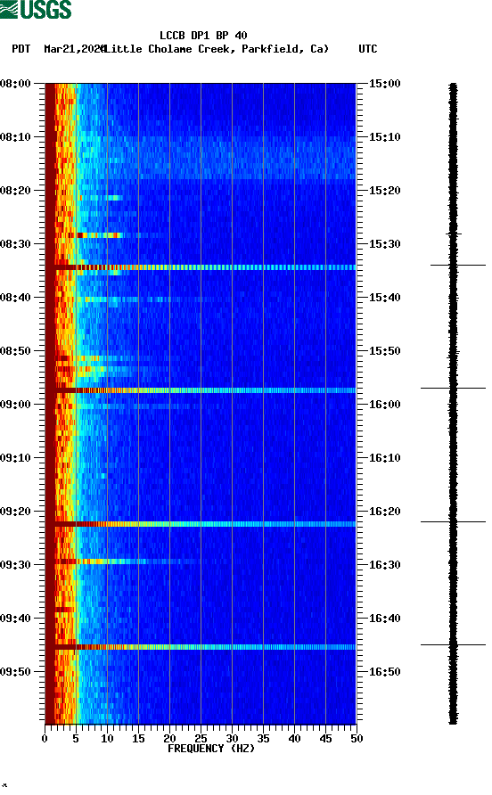Image resolution: width=492 pixels, height=795 pixels.
Task: Click the 10 Hz frequency tick label
Action: [107, 739]
